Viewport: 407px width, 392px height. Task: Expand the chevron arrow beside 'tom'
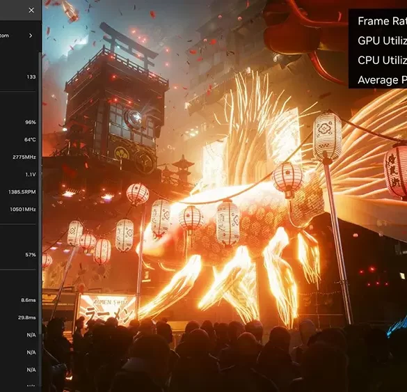pyautogui.click(x=31, y=36)
